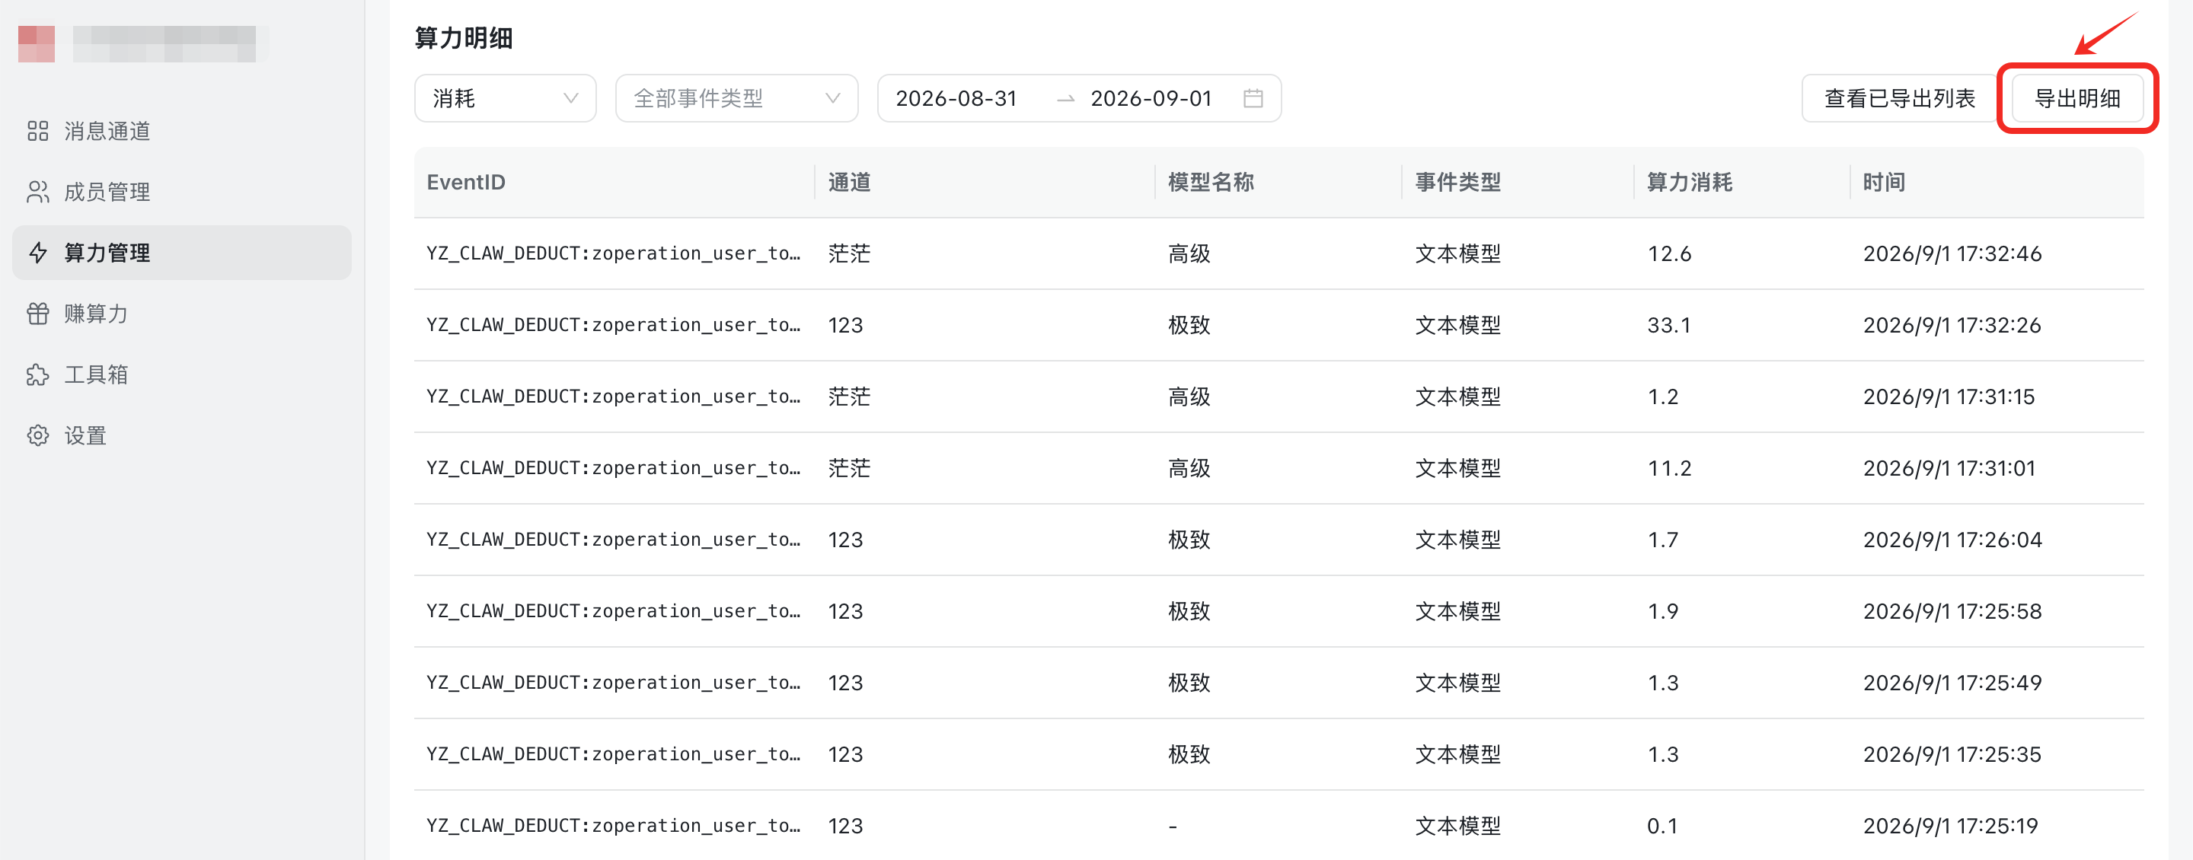
Task: Open 消息通道 in the sidebar
Action: pos(181,131)
